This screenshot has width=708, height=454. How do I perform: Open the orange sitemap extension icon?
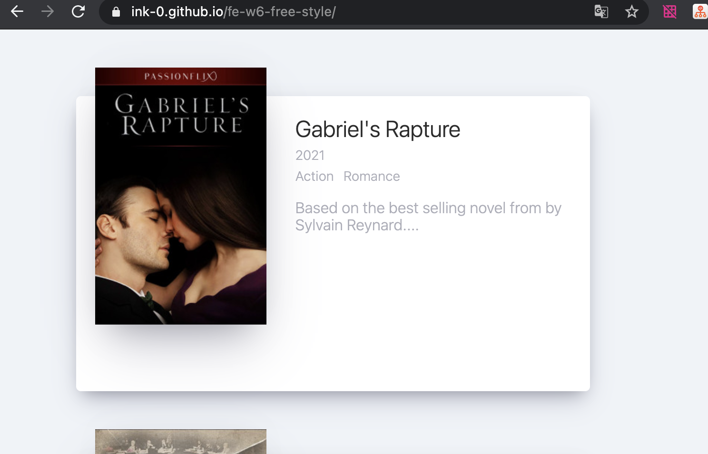[x=700, y=11]
